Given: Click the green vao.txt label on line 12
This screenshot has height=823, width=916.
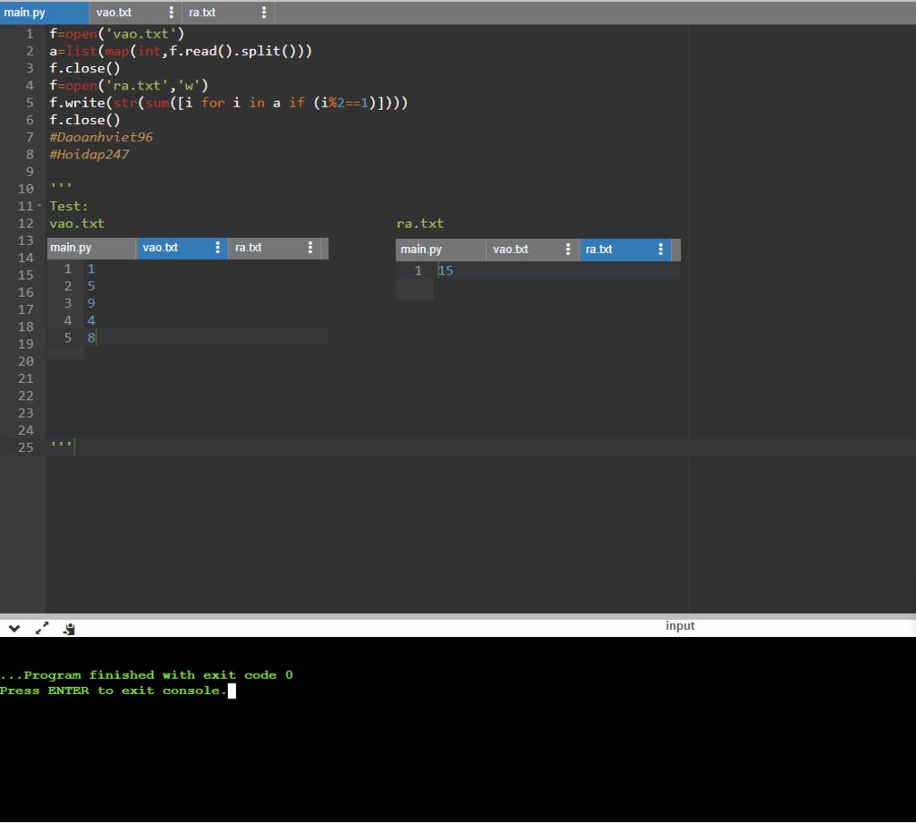Looking at the screenshot, I should pyautogui.click(x=77, y=224).
